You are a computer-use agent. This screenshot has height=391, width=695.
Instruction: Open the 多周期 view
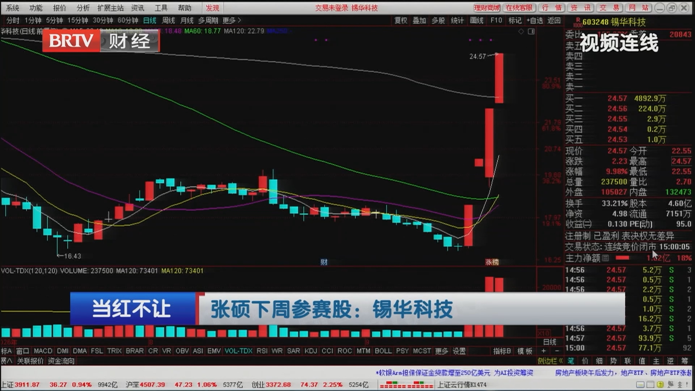click(208, 21)
